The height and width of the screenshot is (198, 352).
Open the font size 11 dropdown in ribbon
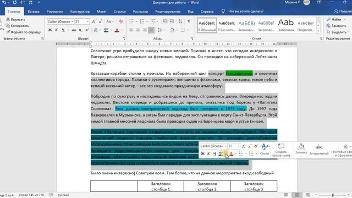88,21
